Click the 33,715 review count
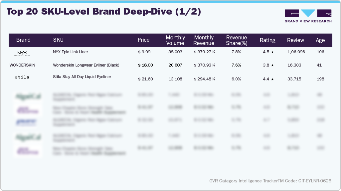 (x=294, y=79)
